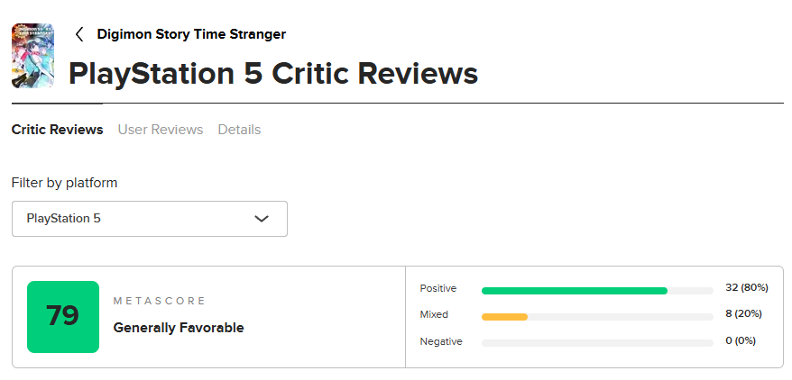
Task: Open the PlayStation 5 platform dropdown
Action: [x=149, y=219]
